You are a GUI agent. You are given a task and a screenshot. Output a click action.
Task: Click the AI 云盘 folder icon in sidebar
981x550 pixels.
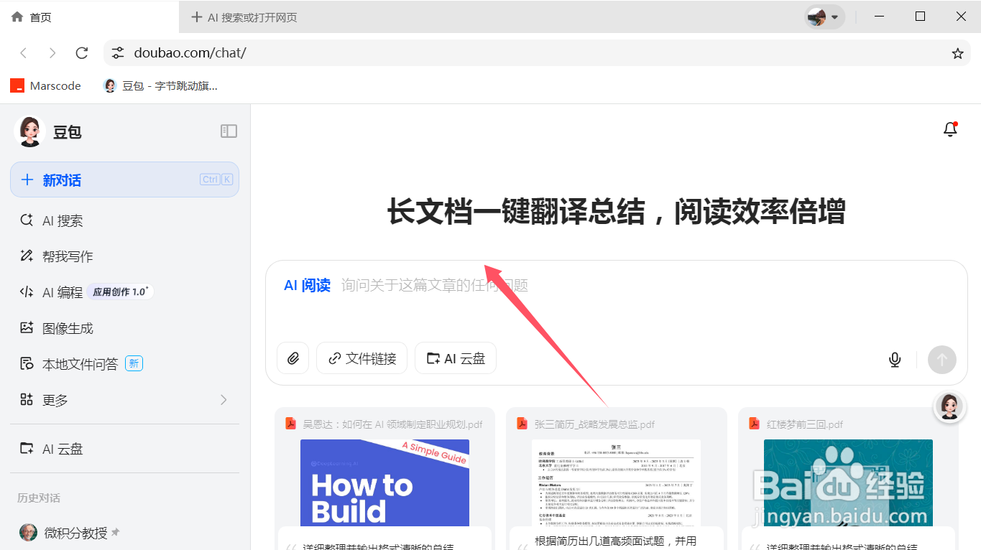pos(27,449)
